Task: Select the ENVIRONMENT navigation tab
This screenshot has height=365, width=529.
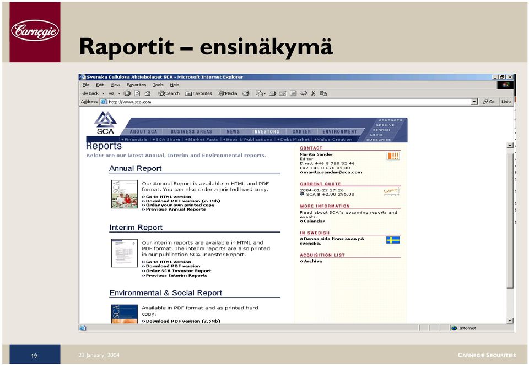Action: pyautogui.click(x=339, y=131)
